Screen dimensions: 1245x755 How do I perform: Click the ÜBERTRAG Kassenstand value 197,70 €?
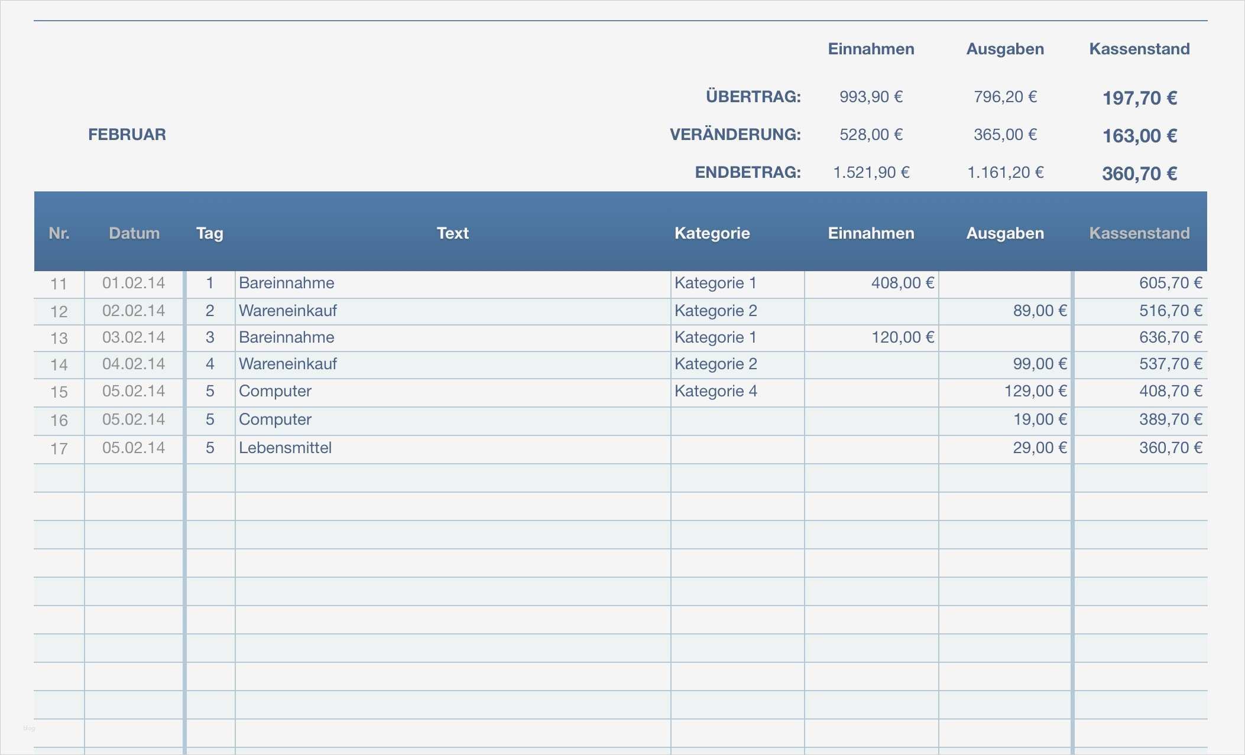click(1139, 98)
